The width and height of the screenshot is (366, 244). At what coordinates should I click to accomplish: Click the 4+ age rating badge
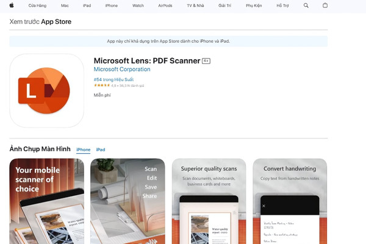point(206,61)
